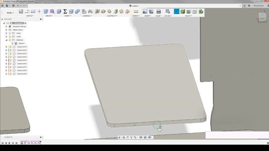Open timeline settings gear icon
Screen dimensions: 269x151
(x=268, y=143)
